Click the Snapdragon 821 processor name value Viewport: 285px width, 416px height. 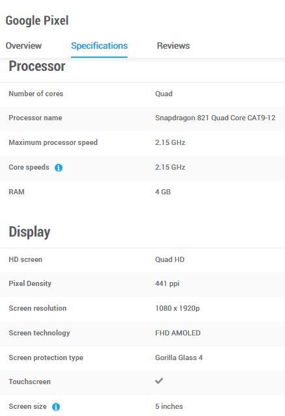pyautogui.click(x=215, y=118)
